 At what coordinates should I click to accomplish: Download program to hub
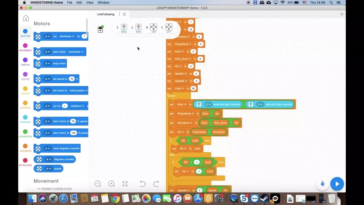click(x=322, y=184)
